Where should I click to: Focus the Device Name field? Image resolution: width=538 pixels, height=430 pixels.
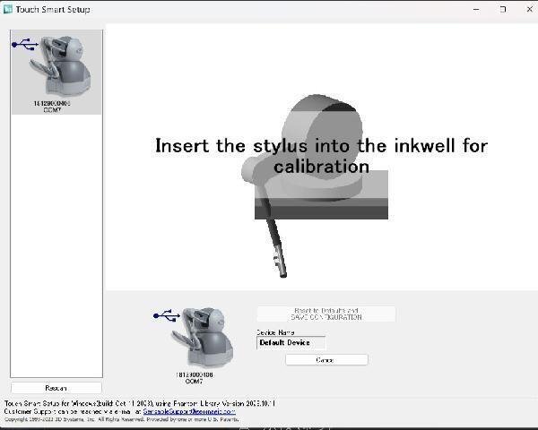pyautogui.click(x=291, y=342)
